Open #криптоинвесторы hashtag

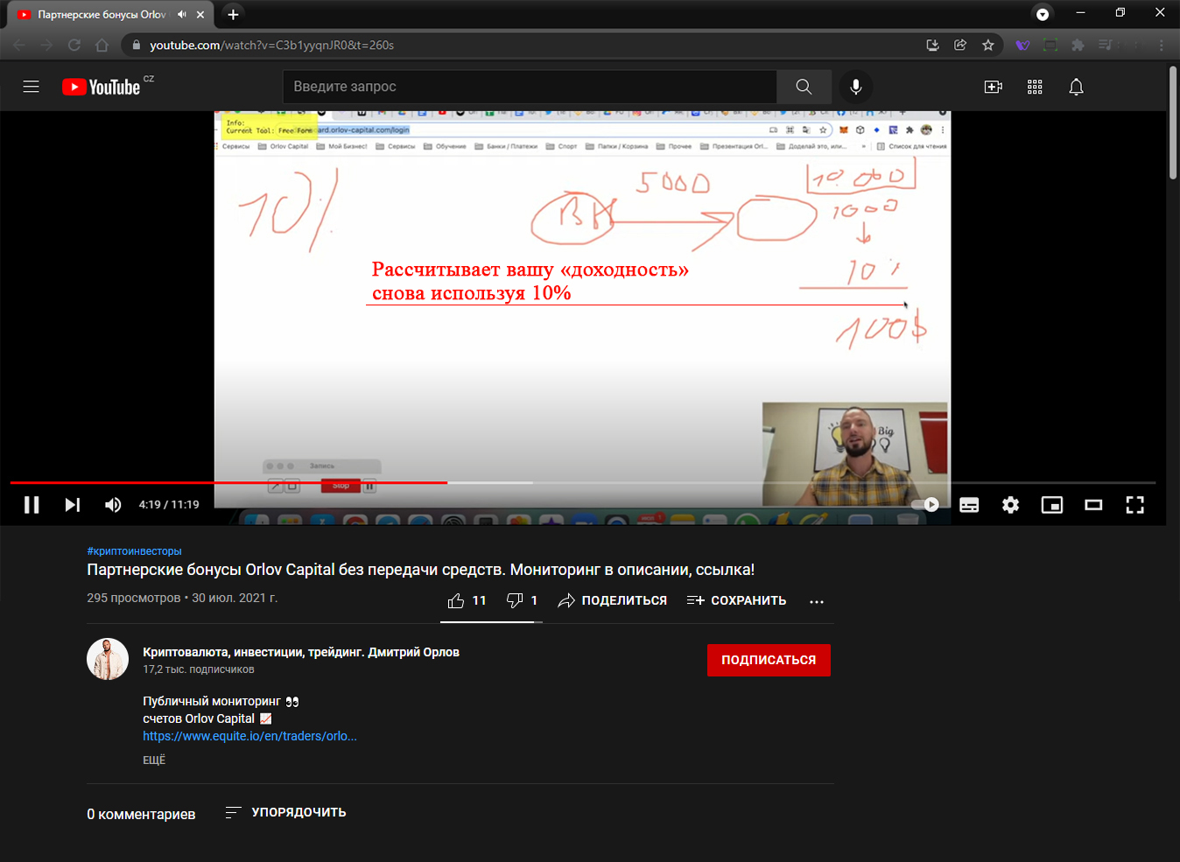(134, 551)
